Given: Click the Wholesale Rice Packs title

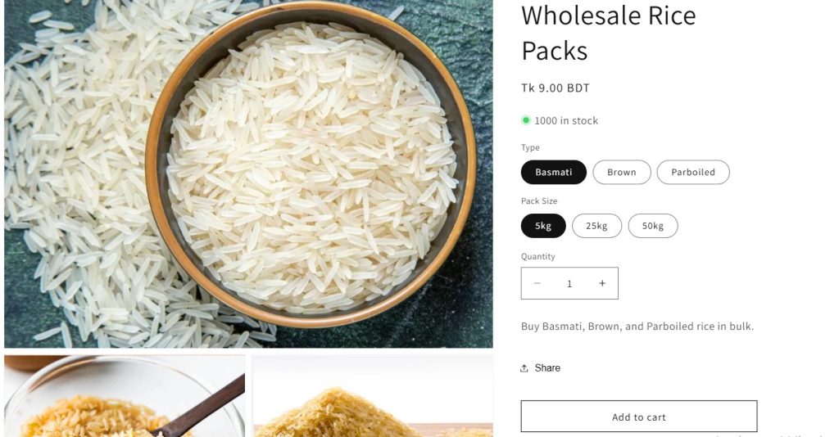Looking at the screenshot, I should tap(609, 33).
